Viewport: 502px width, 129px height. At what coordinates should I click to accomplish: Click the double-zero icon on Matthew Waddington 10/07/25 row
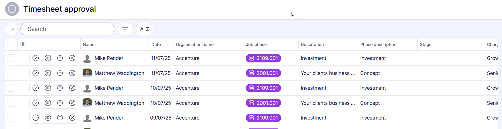(48, 103)
